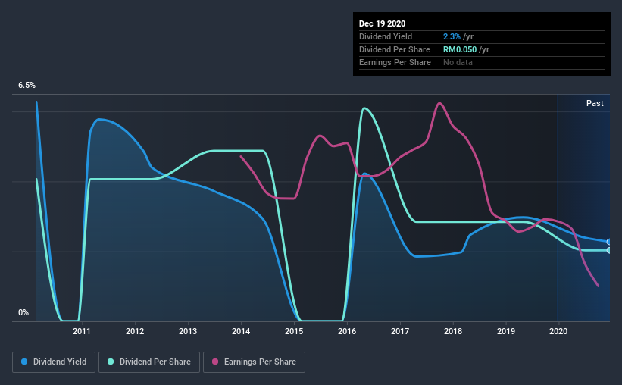
Task: Click the Dec 19 2020 tooltip date
Action: coord(382,23)
